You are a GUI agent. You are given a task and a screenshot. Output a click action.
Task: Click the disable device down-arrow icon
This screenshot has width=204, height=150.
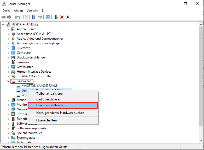click(68, 17)
